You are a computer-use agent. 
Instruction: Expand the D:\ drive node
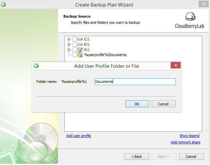click(69, 44)
